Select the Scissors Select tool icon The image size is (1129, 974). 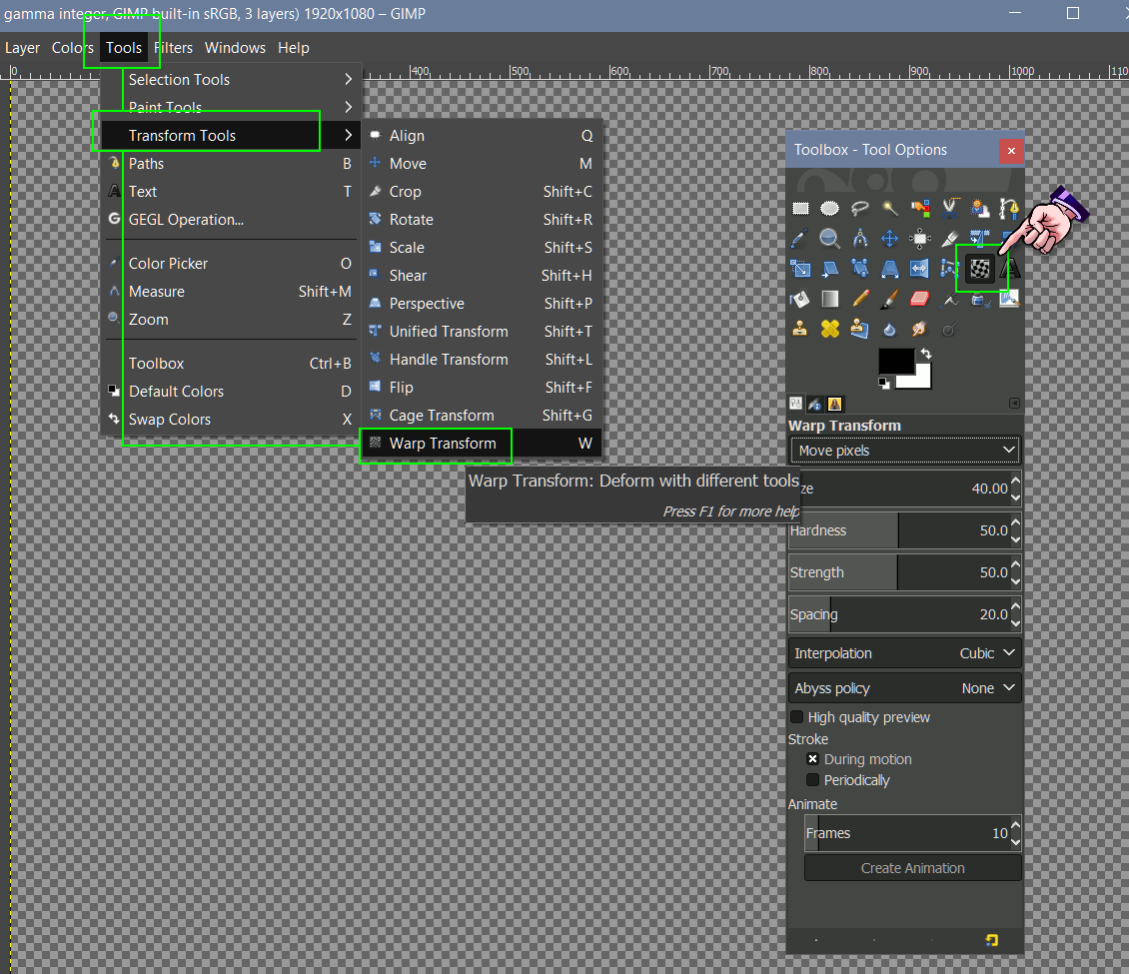(x=950, y=208)
